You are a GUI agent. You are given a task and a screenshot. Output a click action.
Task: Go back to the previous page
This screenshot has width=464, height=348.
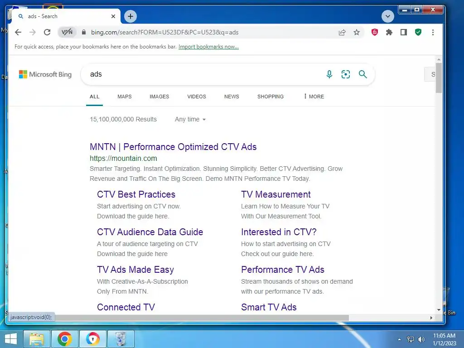click(18, 32)
